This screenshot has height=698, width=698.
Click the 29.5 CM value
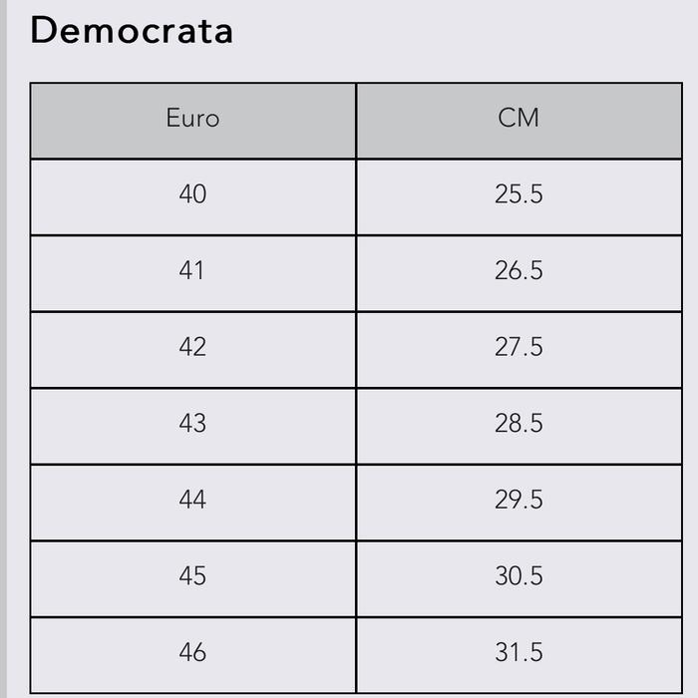pyautogui.click(x=519, y=499)
